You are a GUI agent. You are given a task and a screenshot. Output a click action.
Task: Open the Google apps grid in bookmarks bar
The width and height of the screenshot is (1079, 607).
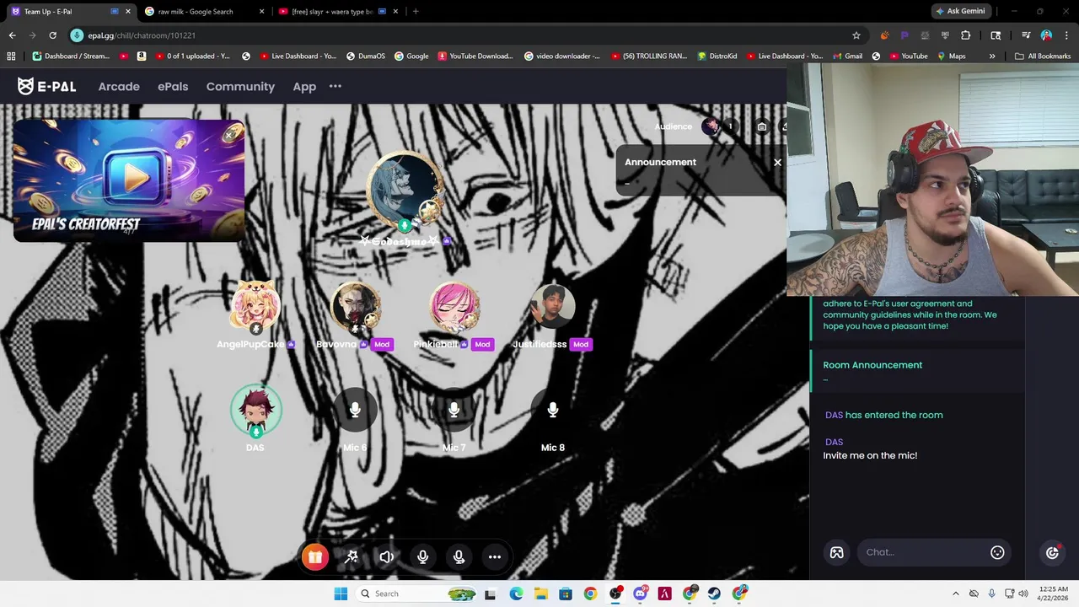(11, 56)
